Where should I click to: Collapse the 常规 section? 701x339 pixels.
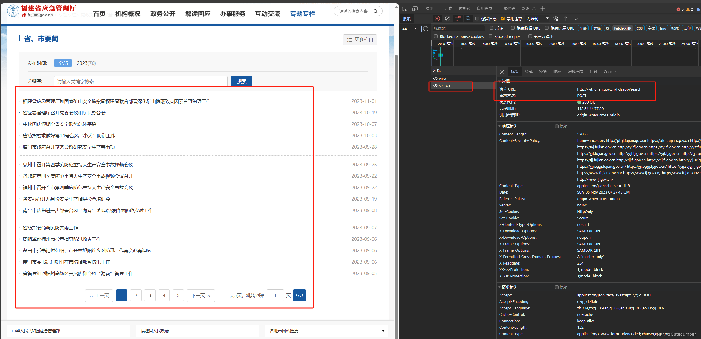(x=500, y=81)
